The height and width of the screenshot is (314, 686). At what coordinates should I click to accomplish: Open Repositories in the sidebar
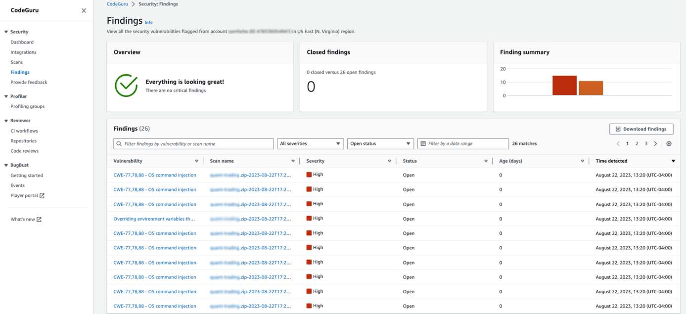[x=24, y=141]
